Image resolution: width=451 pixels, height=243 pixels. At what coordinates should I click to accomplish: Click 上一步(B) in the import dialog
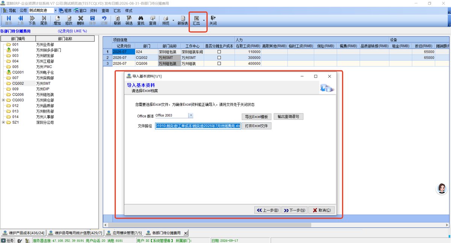pyautogui.click(x=267, y=210)
